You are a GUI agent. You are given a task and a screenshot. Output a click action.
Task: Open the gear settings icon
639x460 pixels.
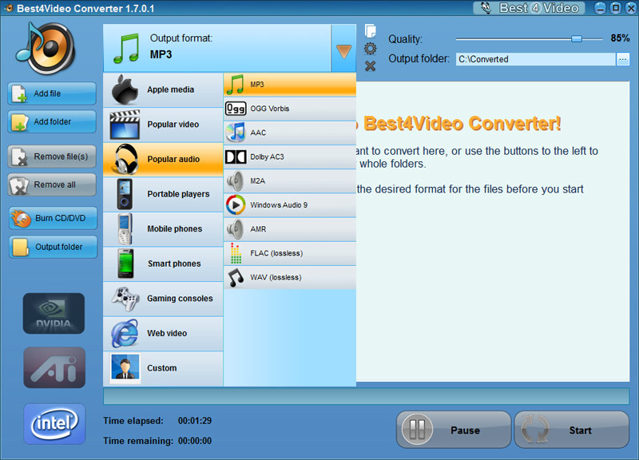coord(370,49)
